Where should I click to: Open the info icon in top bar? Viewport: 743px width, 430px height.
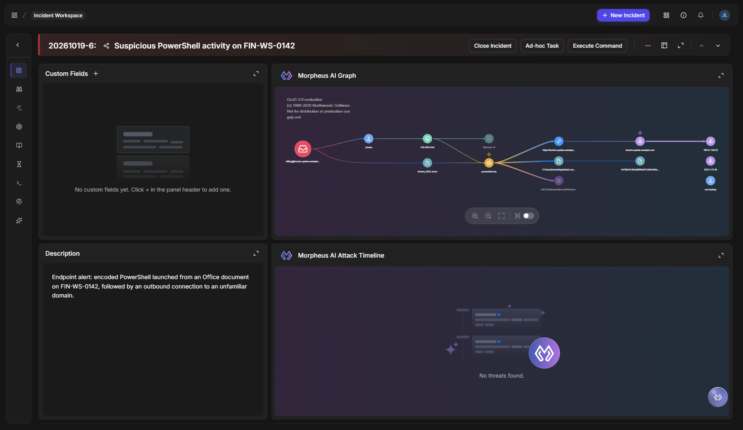click(x=684, y=15)
